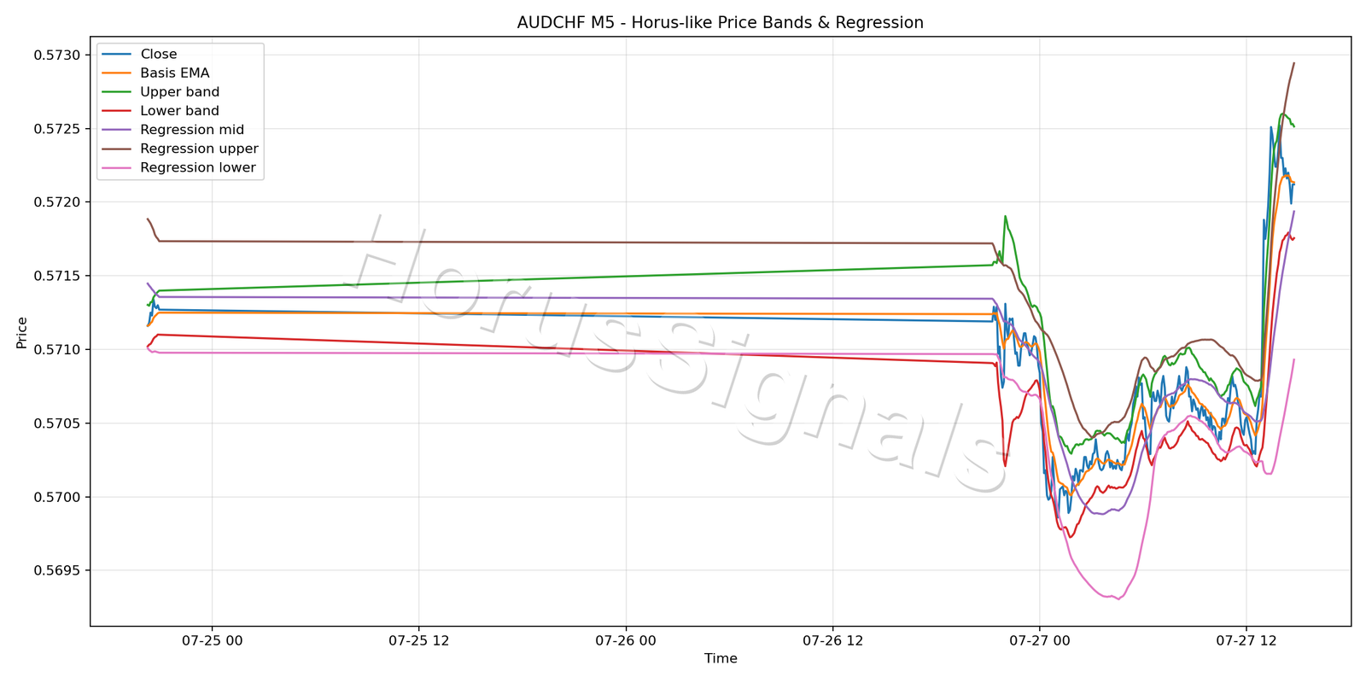1366x683 pixels.
Task: Click the 07-27 00 time axis label
Action: (1040, 641)
